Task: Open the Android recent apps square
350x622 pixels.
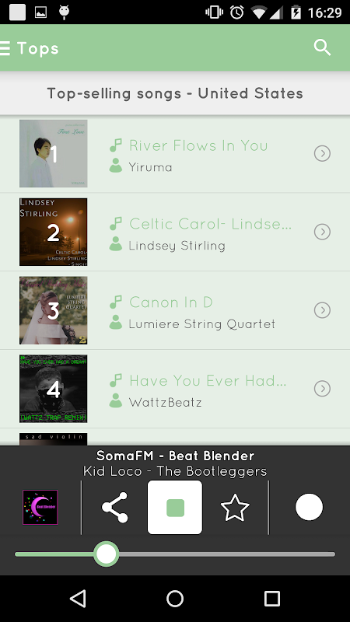Action: 272,599
